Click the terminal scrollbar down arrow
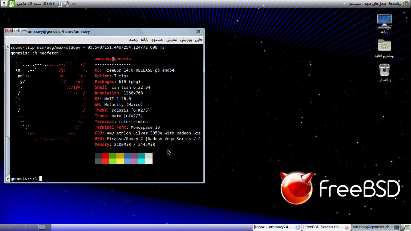411x231 pixels. (8, 179)
